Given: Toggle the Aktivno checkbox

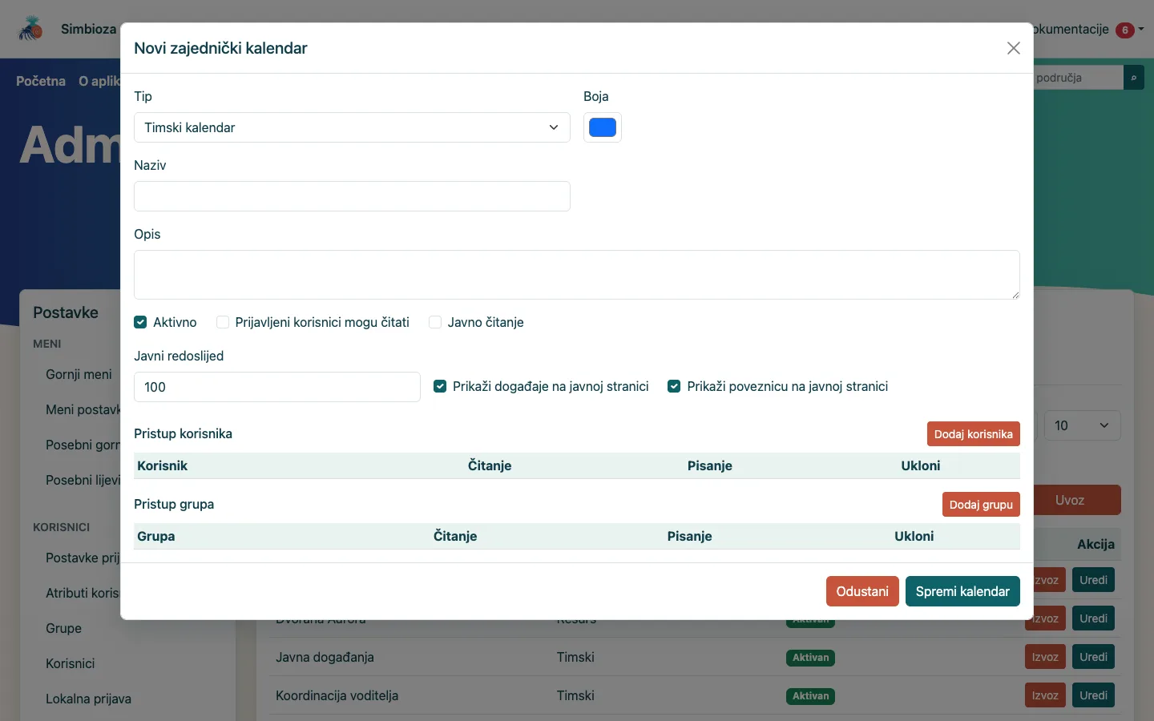Looking at the screenshot, I should pyautogui.click(x=140, y=322).
